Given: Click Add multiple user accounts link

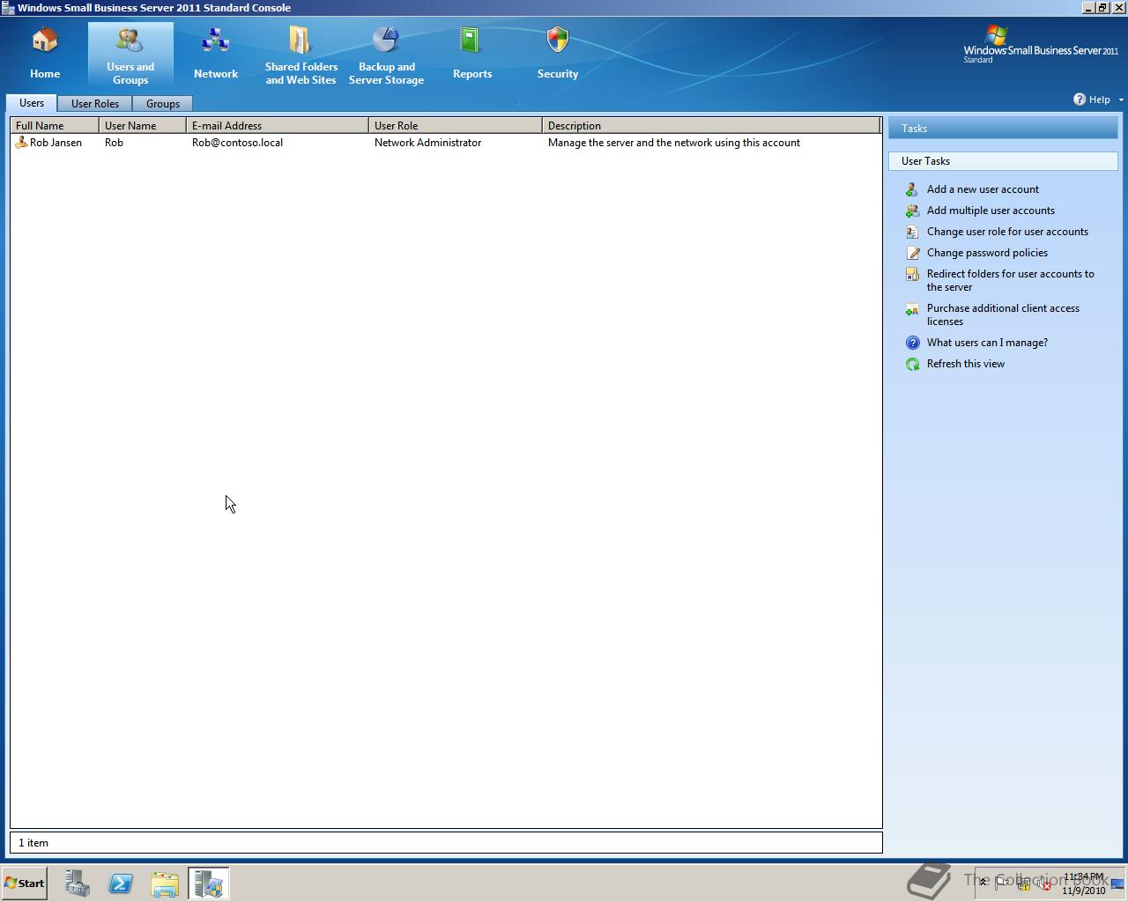Looking at the screenshot, I should tap(991, 211).
